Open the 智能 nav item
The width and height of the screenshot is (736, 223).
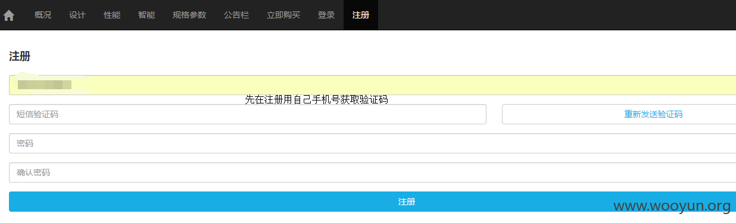click(x=146, y=15)
